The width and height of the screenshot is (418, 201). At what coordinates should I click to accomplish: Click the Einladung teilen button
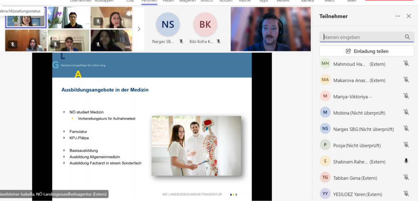pyautogui.click(x=367, y=51)
